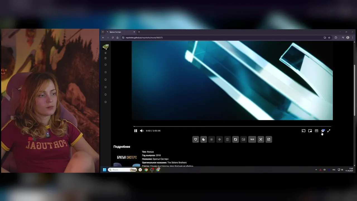
Task: Click the install app icon in address bar
Action: pos(325,38)
